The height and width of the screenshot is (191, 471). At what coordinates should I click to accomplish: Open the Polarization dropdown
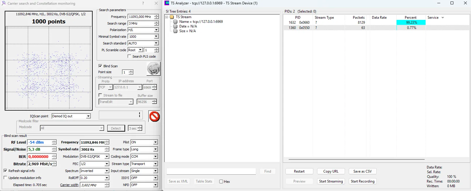pos(156,30)
